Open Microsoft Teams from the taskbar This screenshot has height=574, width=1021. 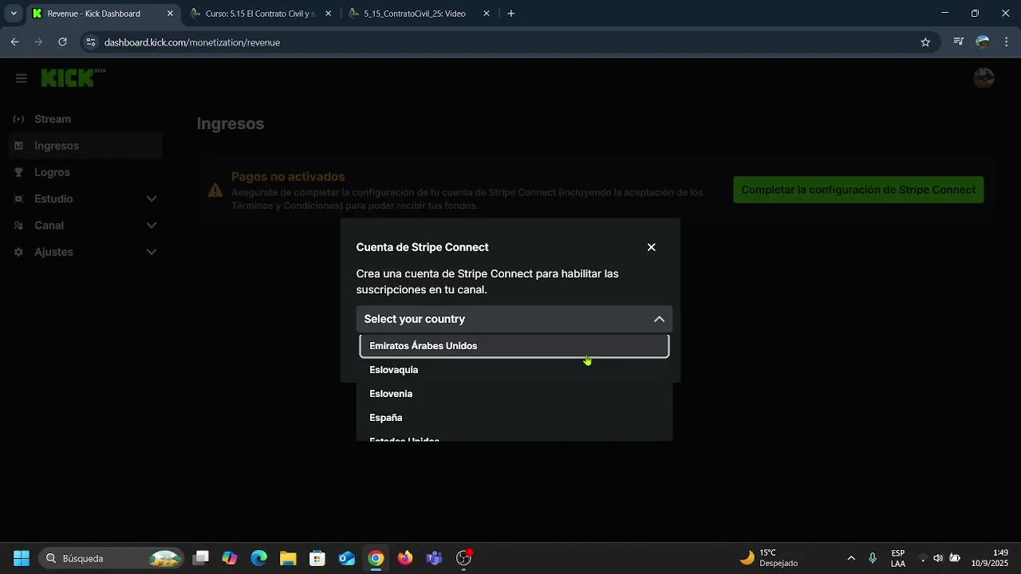coord(434,558)
